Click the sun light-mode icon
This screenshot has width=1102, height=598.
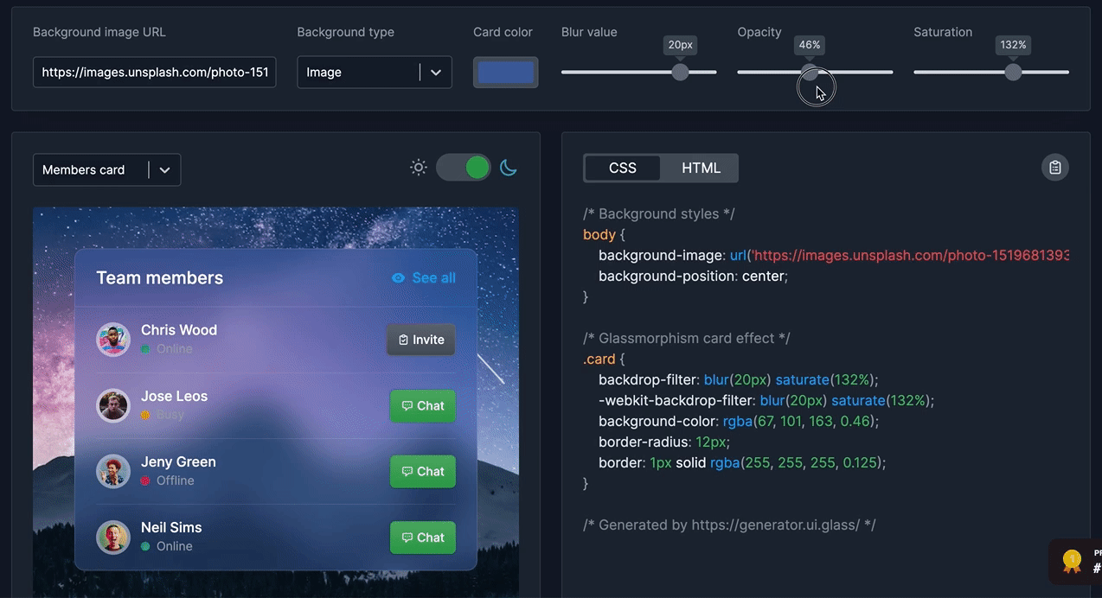[x=419, y=168]
